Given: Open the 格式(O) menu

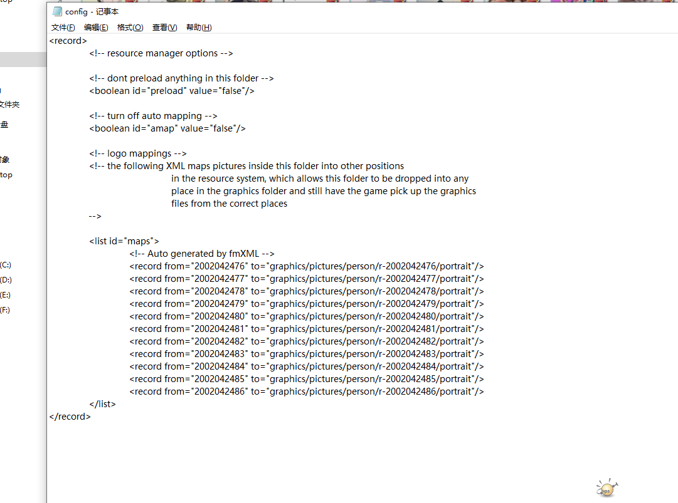Looking at the screenshot, I should [130, 28].
